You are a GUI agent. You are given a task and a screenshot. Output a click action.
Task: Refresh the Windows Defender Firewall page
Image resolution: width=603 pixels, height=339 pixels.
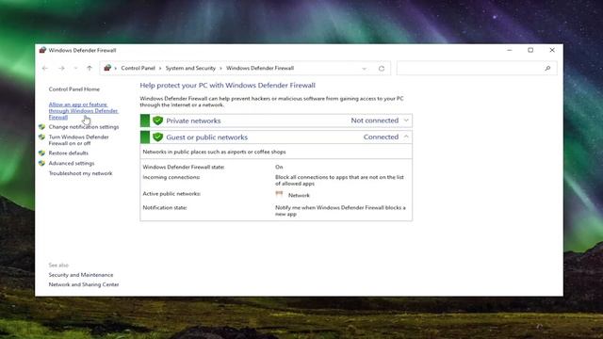pyautogui.click(x=381, y=69)
